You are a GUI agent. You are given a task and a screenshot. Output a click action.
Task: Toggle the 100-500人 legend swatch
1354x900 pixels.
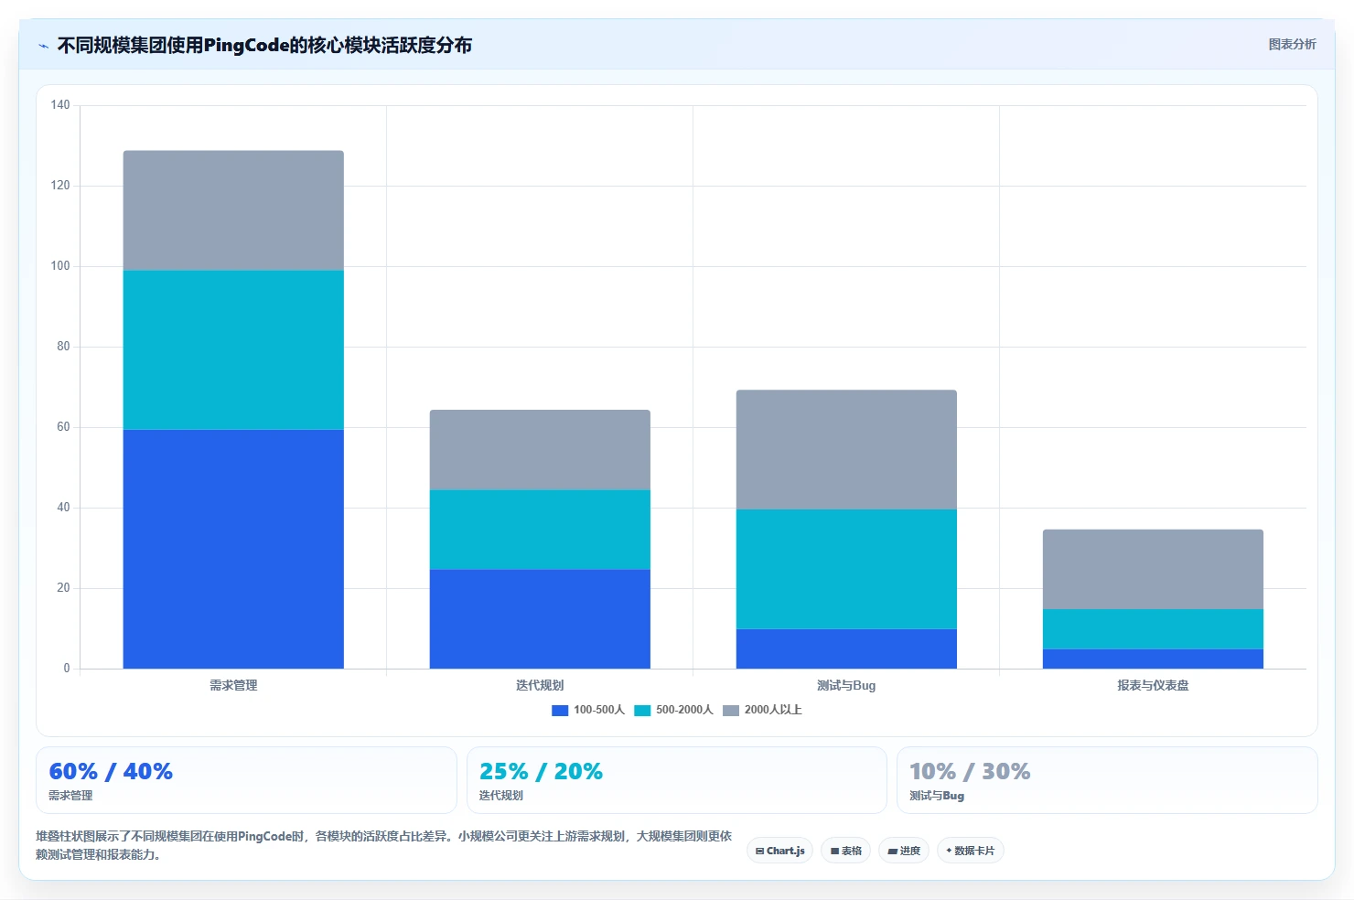[560, 711]
